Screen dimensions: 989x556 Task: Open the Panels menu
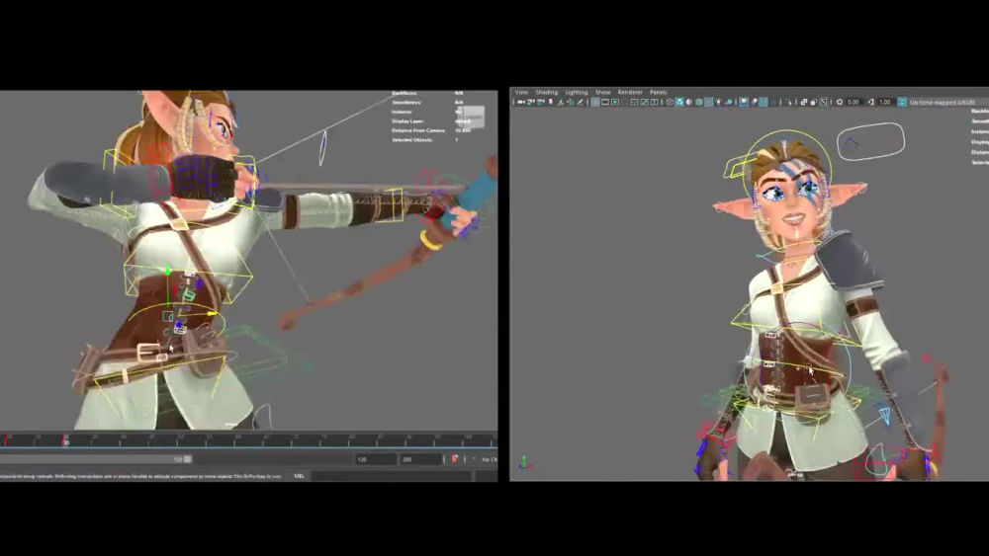click(x=658, y=92)
